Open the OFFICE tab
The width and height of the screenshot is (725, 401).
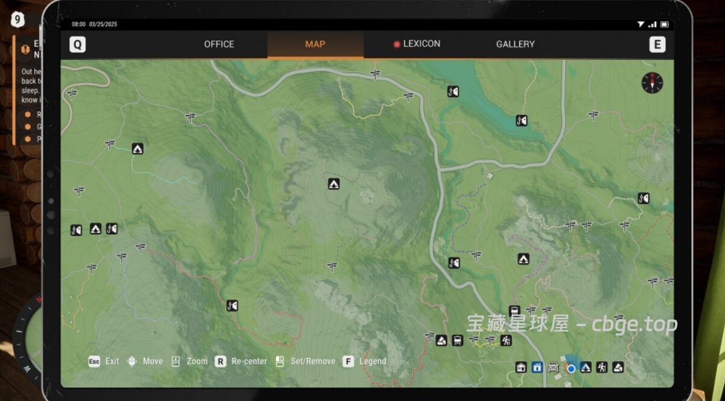(x=219, y=44)
